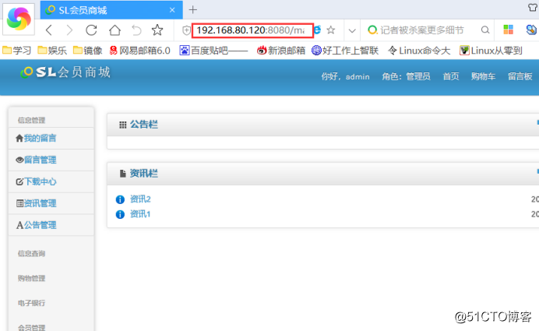Click the info icon beside 资讯1
The width and height of the screenshot is (539, 331).
tap(120, 214)
